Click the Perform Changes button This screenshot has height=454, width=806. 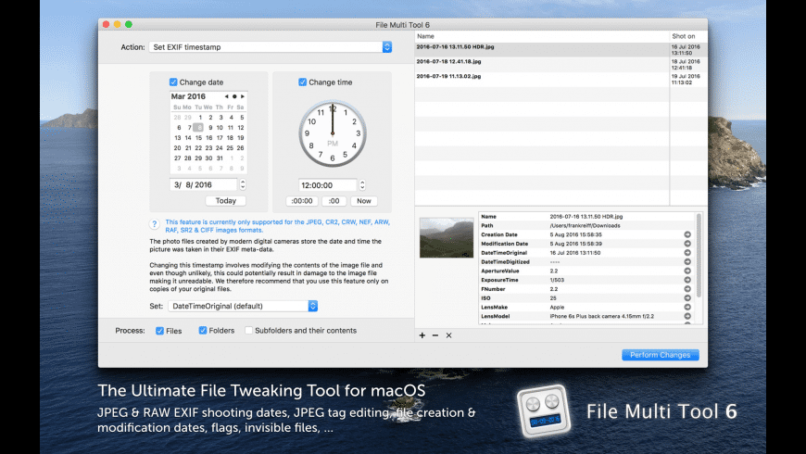660,355
